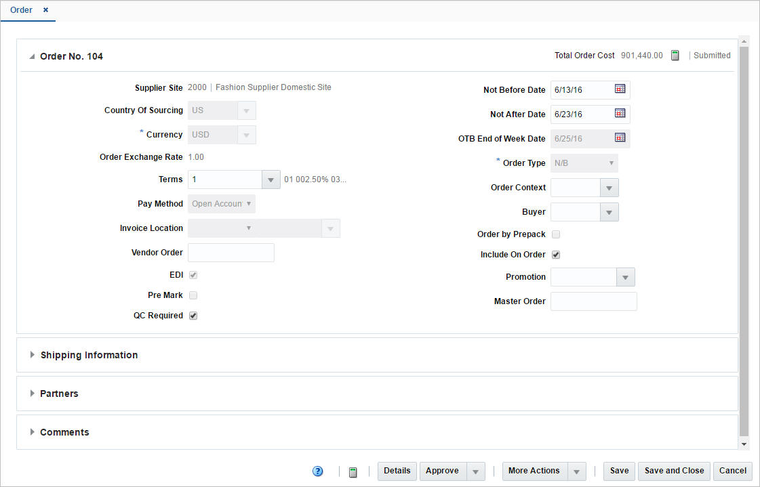Image resolution: width=760 pixels, height=487 pixels.
Task: Uncheck the Include On Order checkbox
Action: point(556,255)
